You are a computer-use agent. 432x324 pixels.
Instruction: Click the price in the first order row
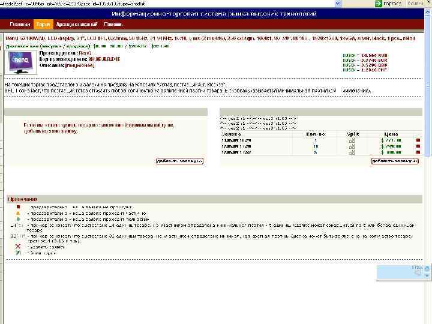[x=391, y=140]
